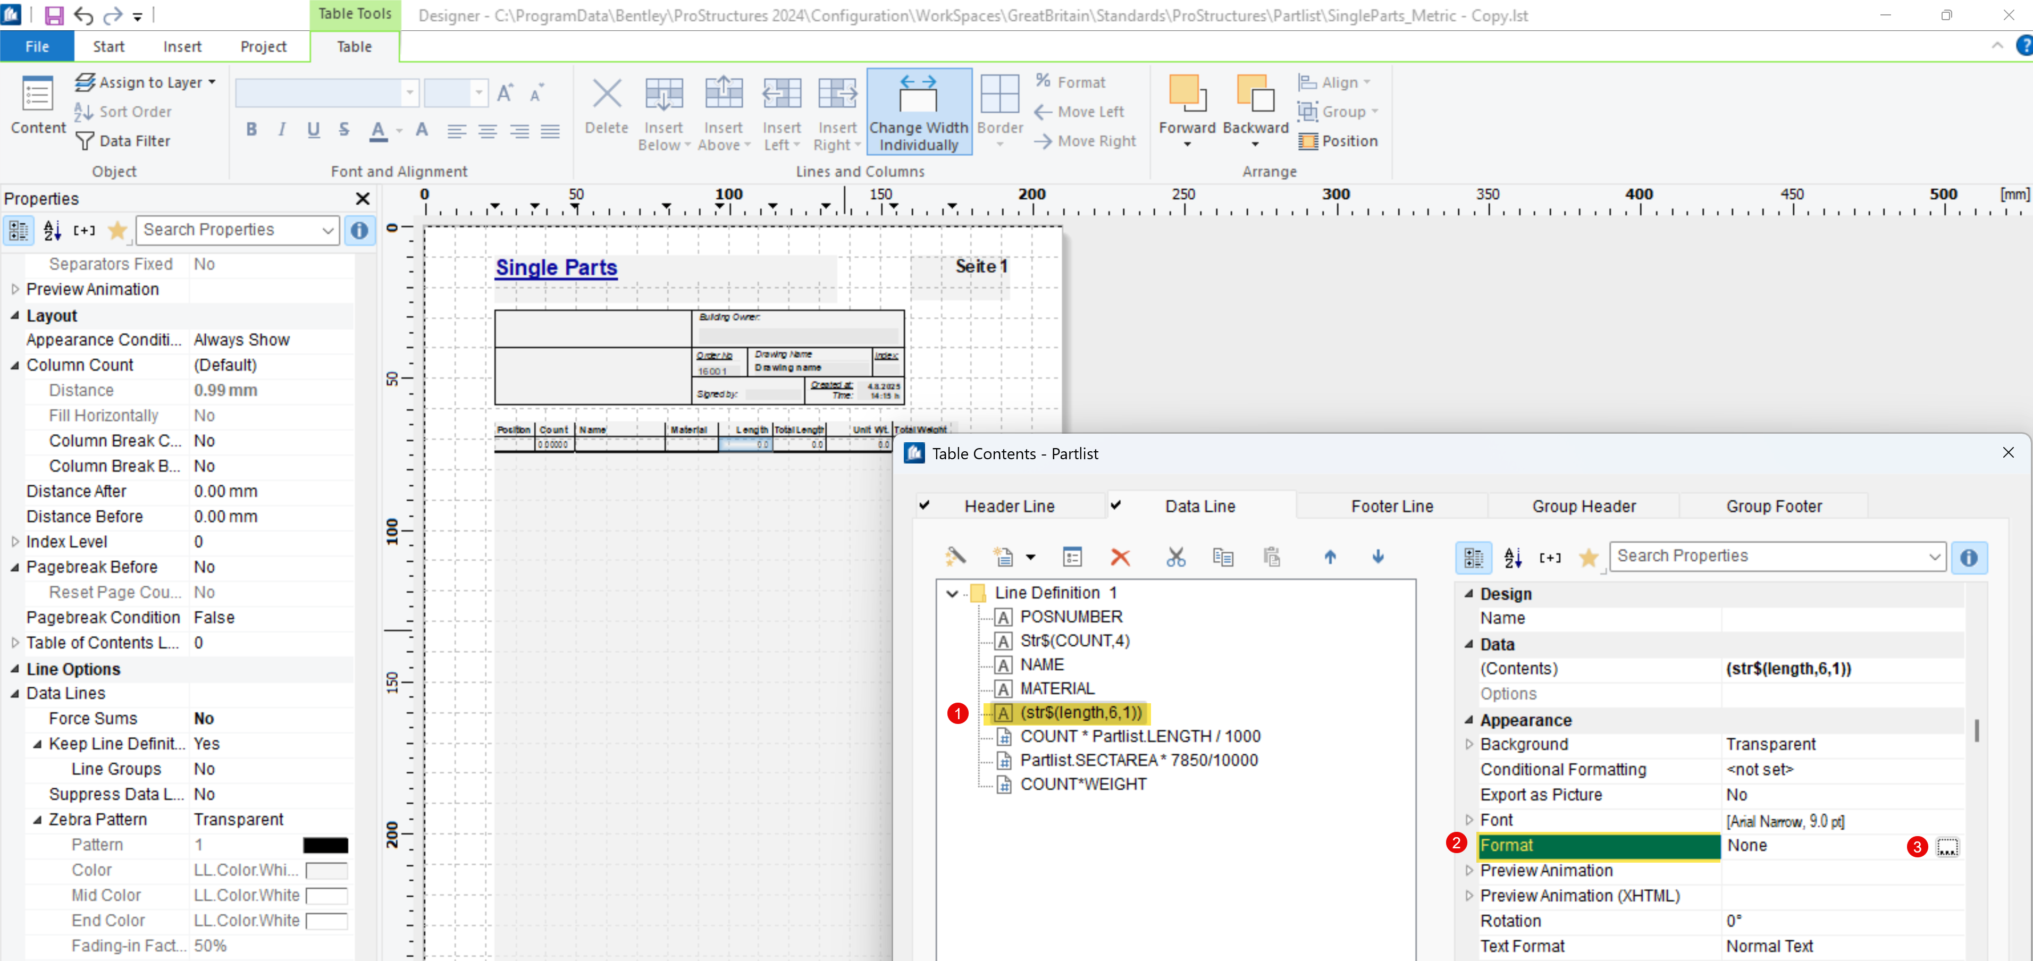Toggle categorized view in left Properties panel
This screenshot has height=961, width=2033.
click(18, 230)
